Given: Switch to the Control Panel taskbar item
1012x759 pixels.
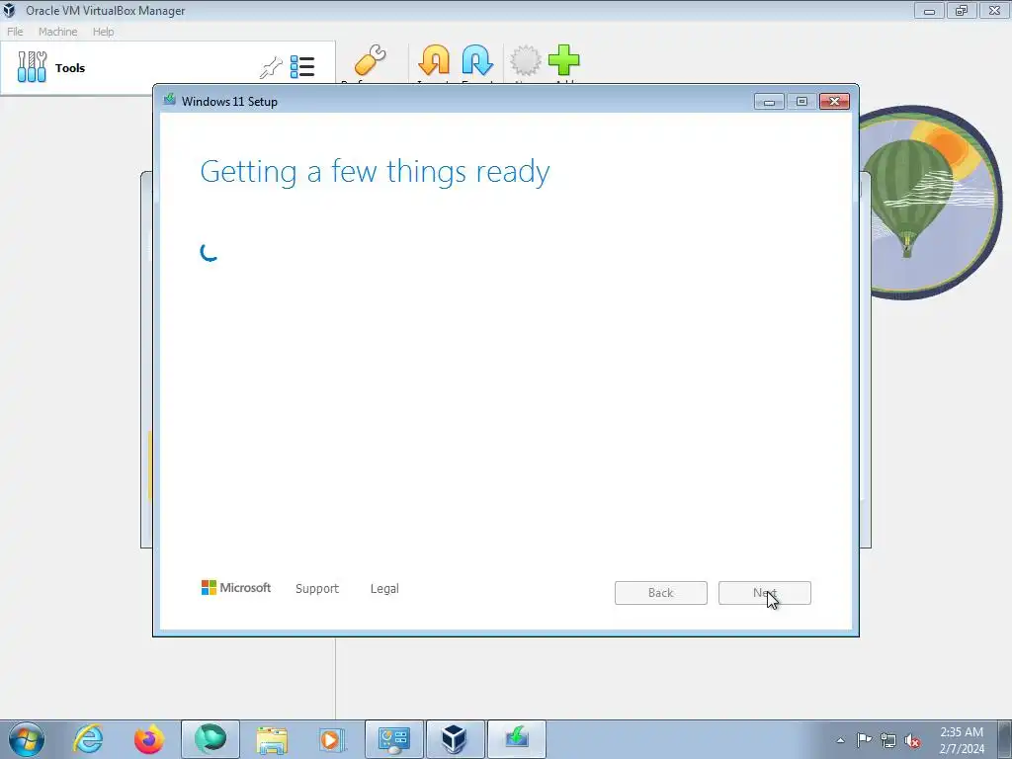Looking at the screenshot, I should coord(394,739).
